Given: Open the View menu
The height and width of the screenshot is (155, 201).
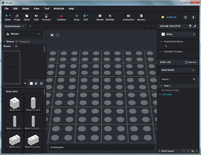Looking at the screenshot, I should pyautogui.click(x=37, y=9).
